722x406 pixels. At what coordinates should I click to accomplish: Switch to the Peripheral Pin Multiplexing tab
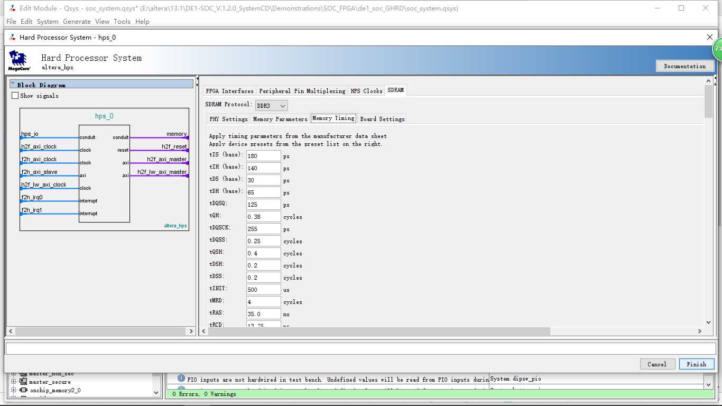tap(302, 91)
